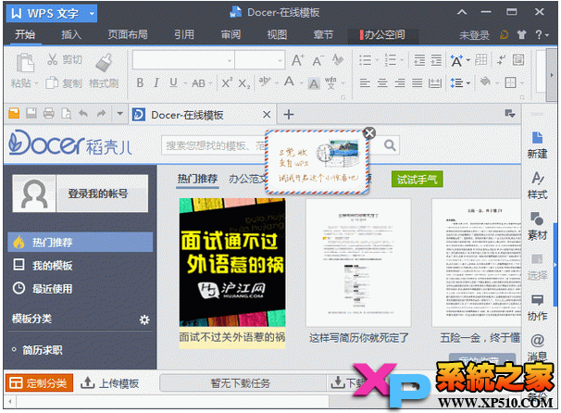Click the Copy (复制) icon
This screenshot has width=561, height=413.
[52, 83]
